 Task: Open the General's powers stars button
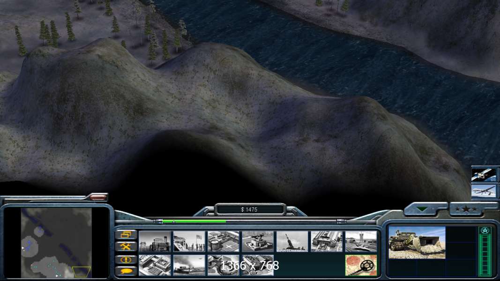466,209
